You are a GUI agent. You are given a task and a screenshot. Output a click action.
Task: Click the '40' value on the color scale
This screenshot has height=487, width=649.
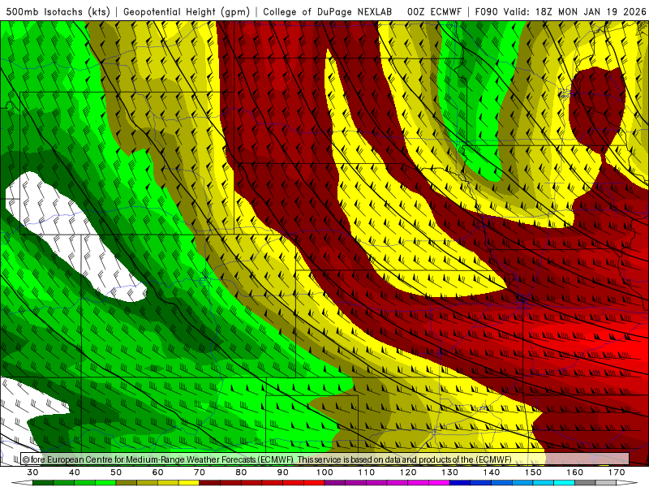pyautogui.click(x=75, y=472)
